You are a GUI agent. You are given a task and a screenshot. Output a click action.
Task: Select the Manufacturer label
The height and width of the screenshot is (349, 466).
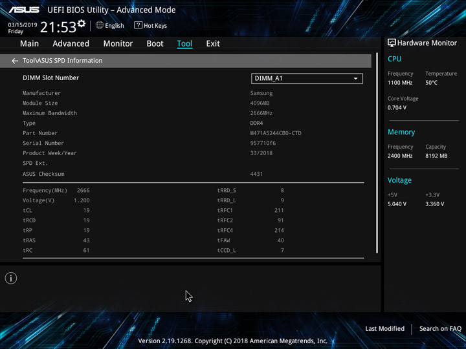coord(41,93)
